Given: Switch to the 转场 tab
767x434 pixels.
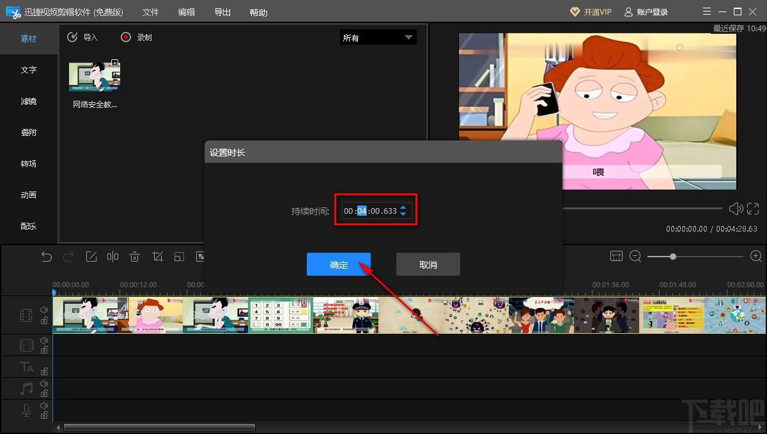Looking at the screenshot, I should [x=29, y=163].
